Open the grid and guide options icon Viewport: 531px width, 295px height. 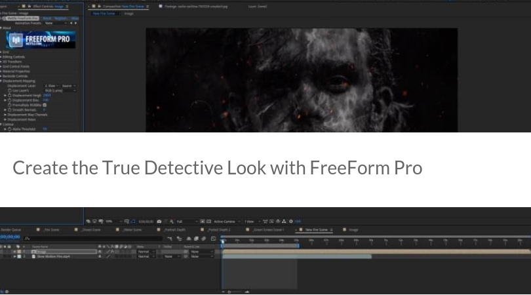point(127,222)
